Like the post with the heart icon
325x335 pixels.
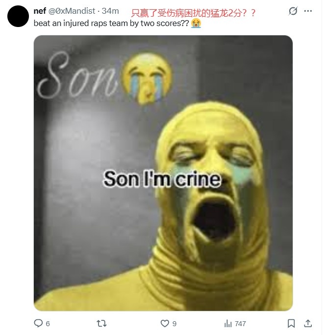tap(165, 323)
